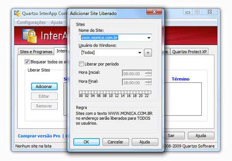Click the Editar button in main window
232x161 pixels.
pos(44,96)
